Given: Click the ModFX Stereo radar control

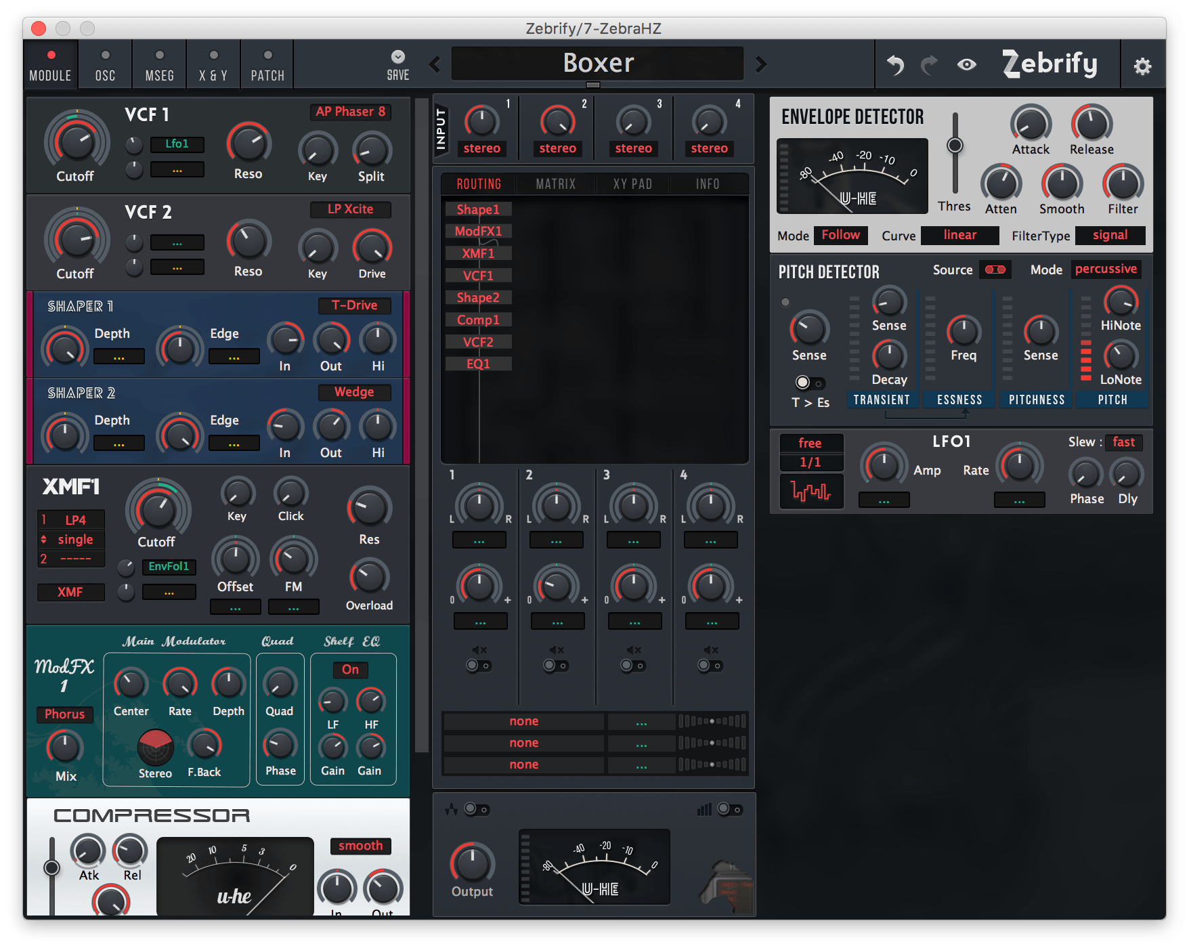Looking at the screenshot, I should coord(155,747).
